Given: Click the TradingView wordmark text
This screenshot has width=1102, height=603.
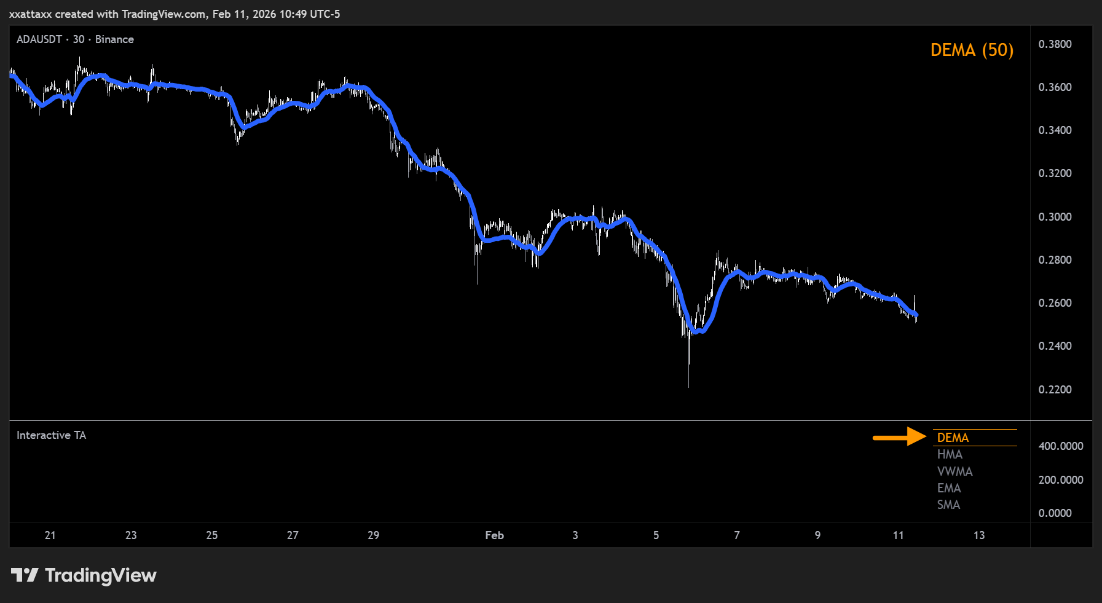Looking at the screenshot, I should click(101, 576).
